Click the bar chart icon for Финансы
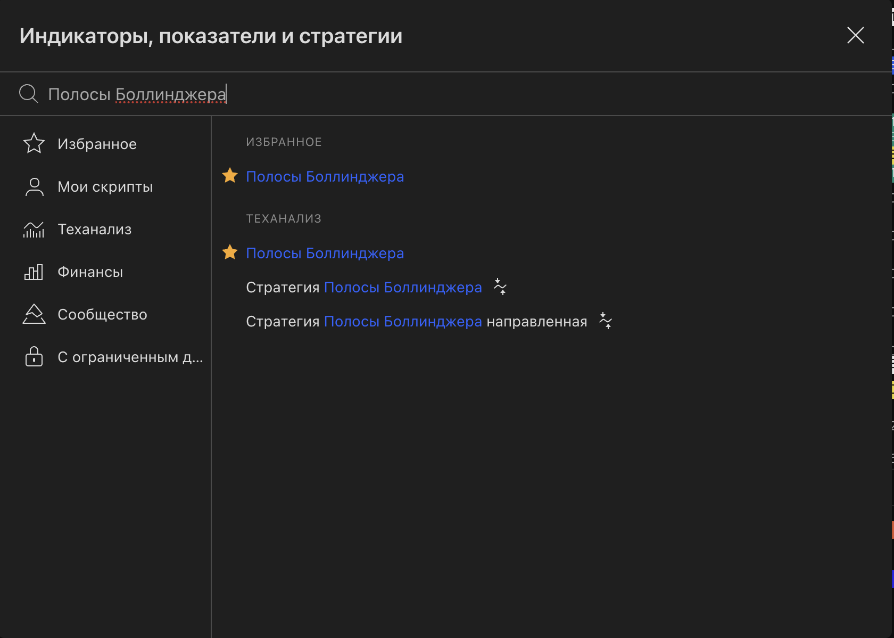Screen dimensions: 894x638 pos(34,272)
